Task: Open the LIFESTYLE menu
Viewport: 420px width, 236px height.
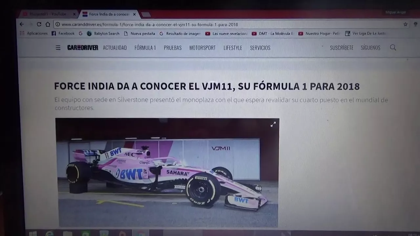Action: point(233,48)
